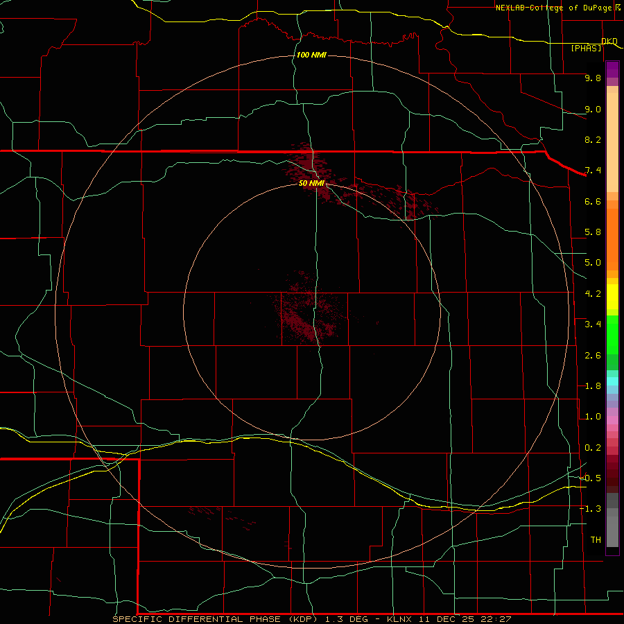Image resolution: width=624 pixels, height=624 pixels.
Task: Click the 7.4 scale value
Action: click(593, 171)
